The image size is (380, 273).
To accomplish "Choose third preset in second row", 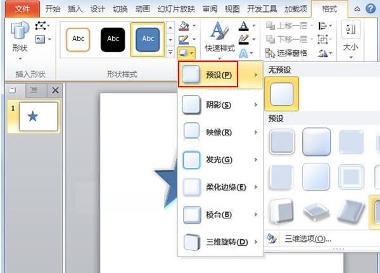I will click(351, 177).
